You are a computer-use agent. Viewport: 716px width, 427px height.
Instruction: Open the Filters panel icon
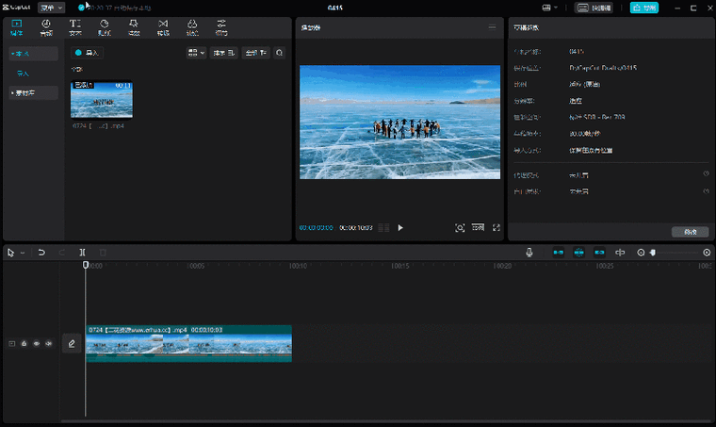pyautogui.click(x=192, y=26)
